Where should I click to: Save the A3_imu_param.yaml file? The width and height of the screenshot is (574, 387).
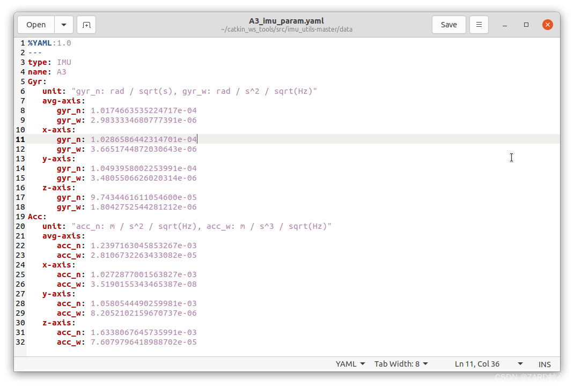click(x=449, y=25)
